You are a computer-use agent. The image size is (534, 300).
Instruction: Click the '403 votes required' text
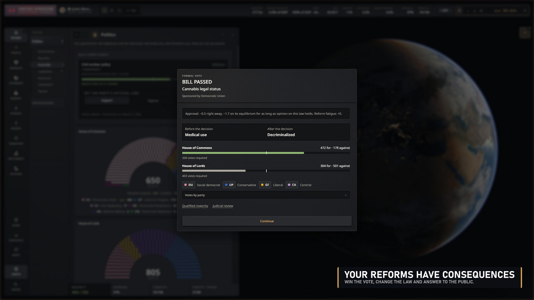coord(194,176)
